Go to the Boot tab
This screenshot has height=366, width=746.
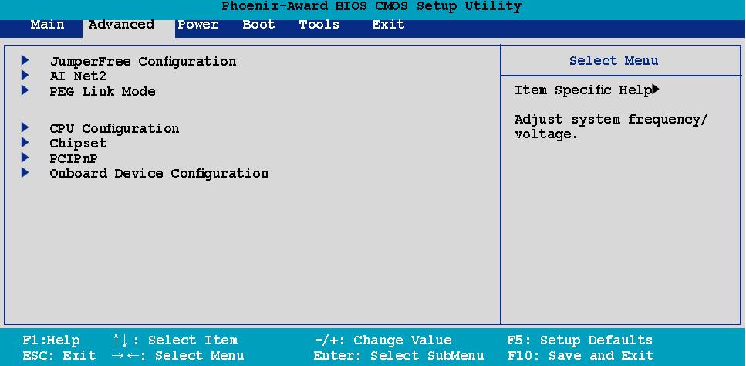point(258,25)
